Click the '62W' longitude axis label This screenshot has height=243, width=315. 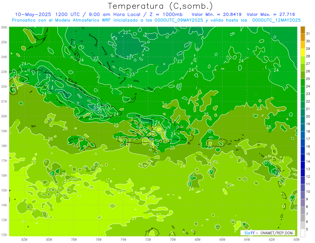coord(272,239)
